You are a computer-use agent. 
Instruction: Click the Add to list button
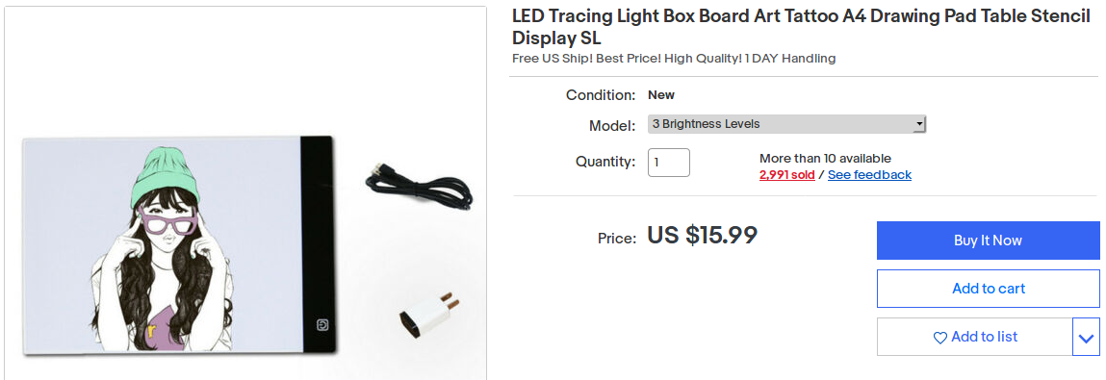pos(975,337)
